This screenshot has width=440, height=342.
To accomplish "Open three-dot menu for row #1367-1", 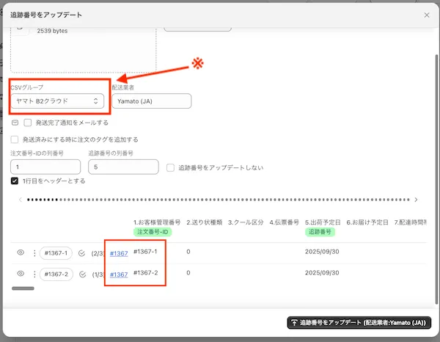I will click(36, 252).
